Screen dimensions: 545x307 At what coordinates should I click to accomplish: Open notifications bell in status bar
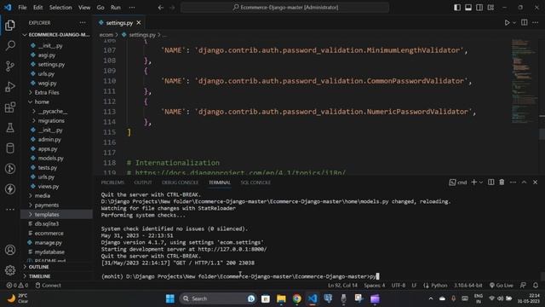[536, 285]
